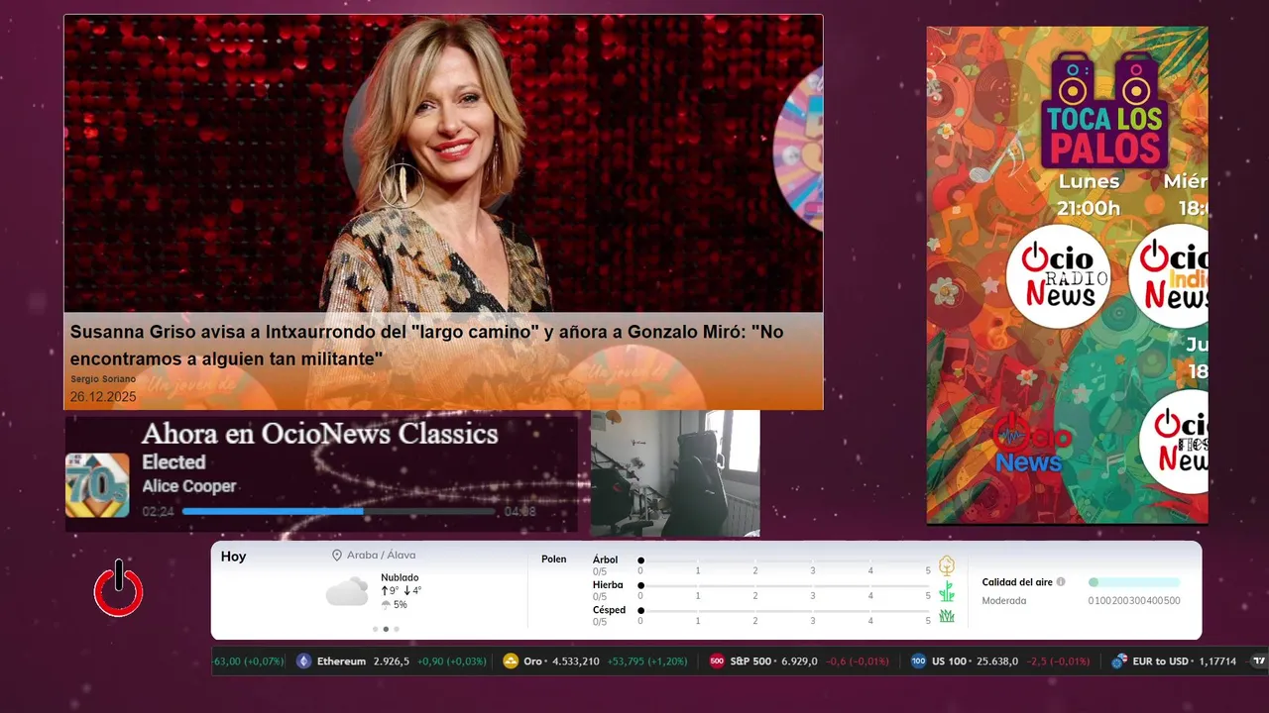The height and width of the screenshot is (713, 1269).
Task: Click the Césped pollen level slider
Action: pyautogui.click(x=785, y=611)
